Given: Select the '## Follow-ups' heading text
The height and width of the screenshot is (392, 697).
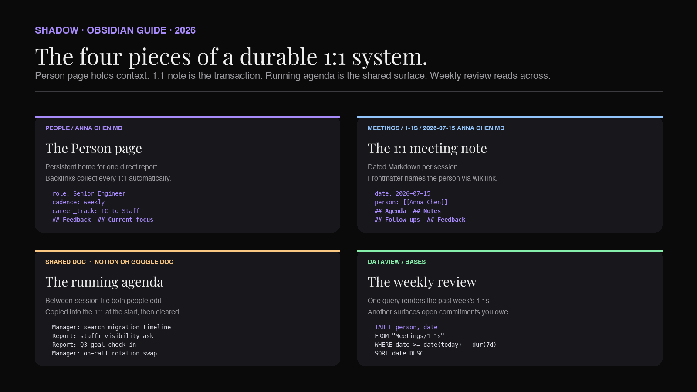Looking at the screenshot, I should click(x=397, y=220).
